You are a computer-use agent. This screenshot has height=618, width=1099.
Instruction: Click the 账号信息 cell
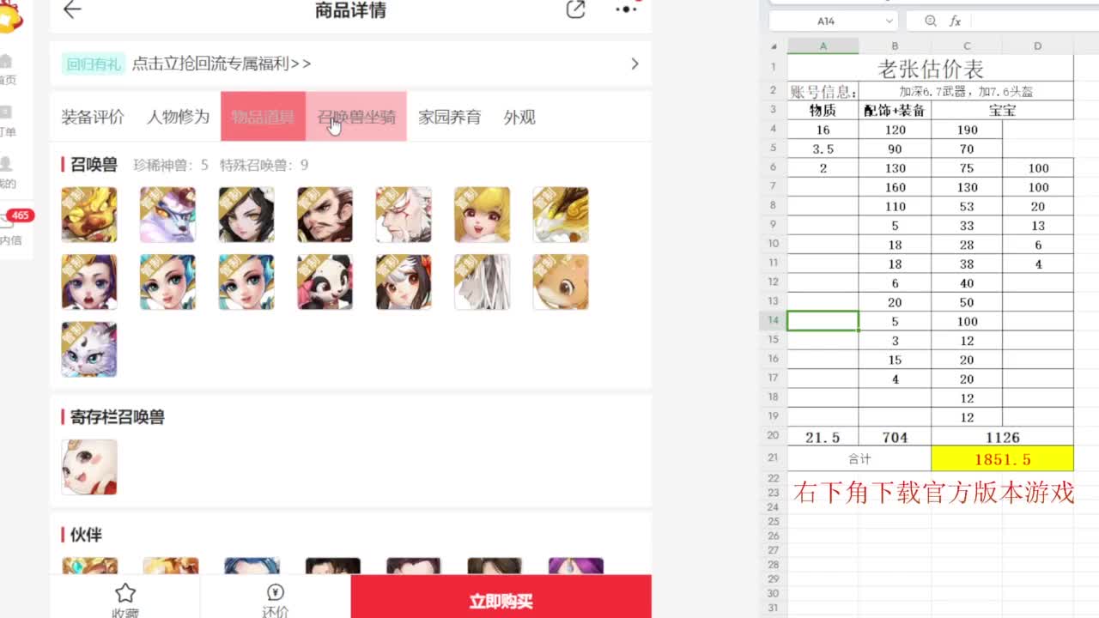823,91
